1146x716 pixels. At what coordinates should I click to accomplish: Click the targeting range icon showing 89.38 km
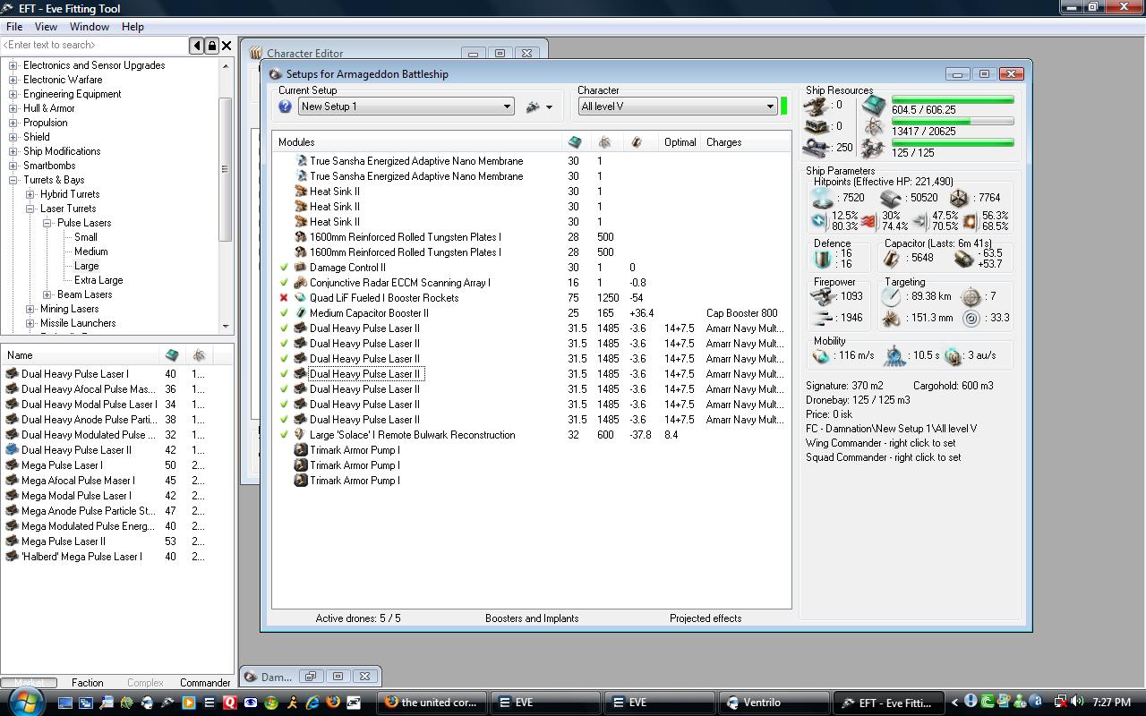click(890, 296)
